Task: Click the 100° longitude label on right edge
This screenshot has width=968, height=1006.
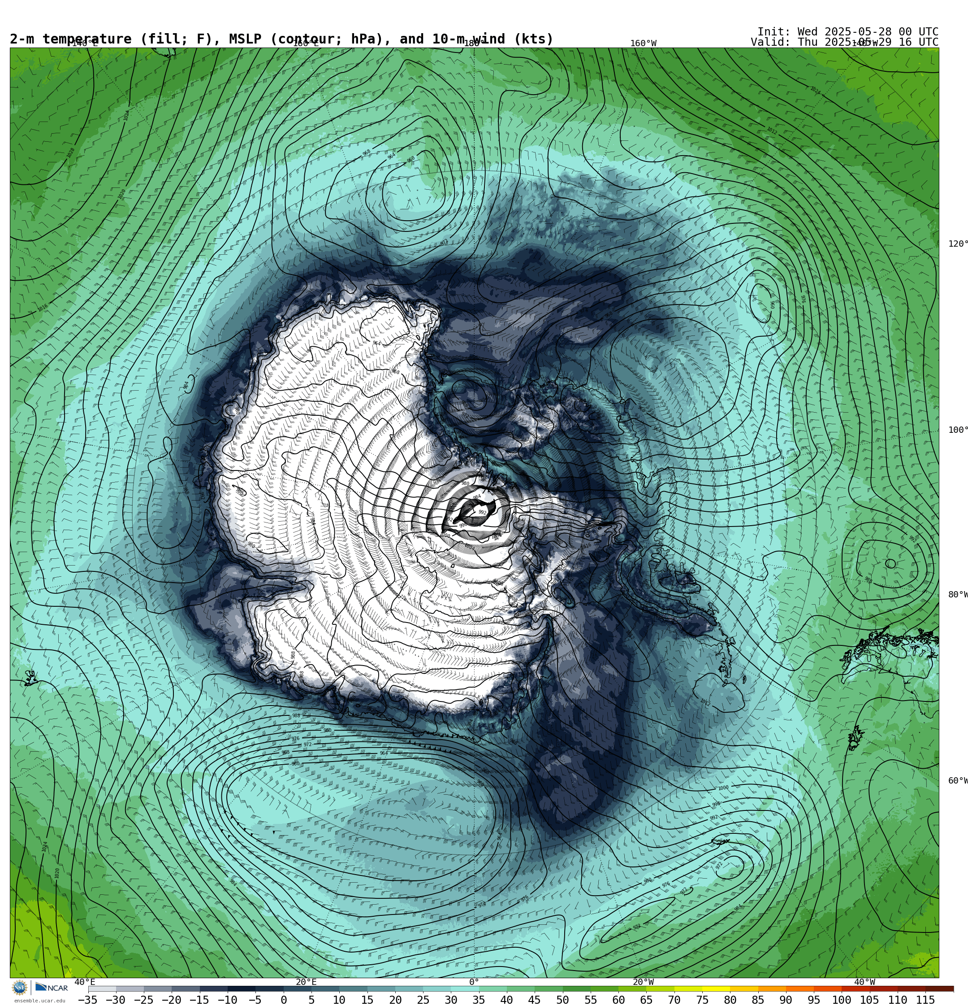Action: tap(958, 430)
